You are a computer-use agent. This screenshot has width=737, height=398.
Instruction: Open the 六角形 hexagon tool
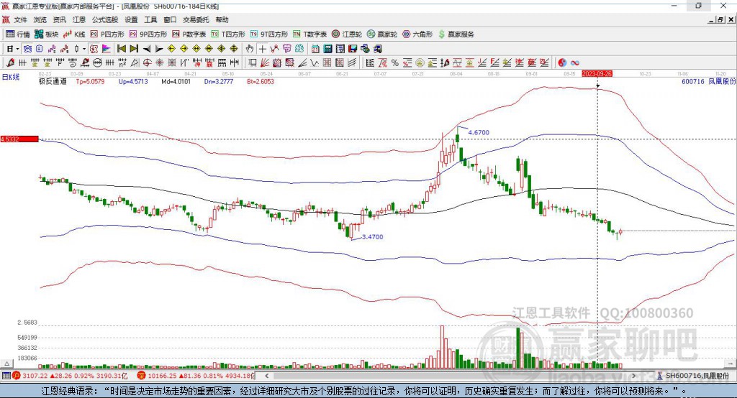(x=417, y=34)
